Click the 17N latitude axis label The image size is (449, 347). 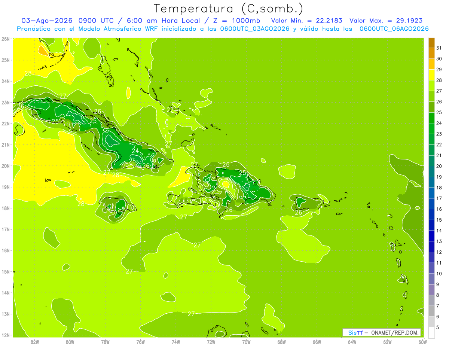pos(6,229)
